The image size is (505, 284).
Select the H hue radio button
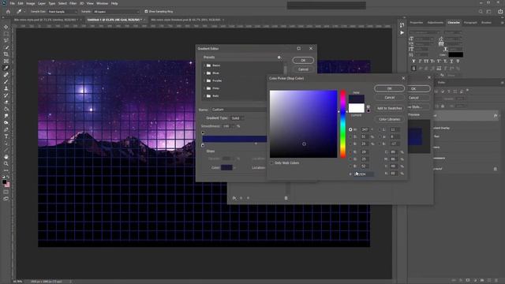pos(350,129)
